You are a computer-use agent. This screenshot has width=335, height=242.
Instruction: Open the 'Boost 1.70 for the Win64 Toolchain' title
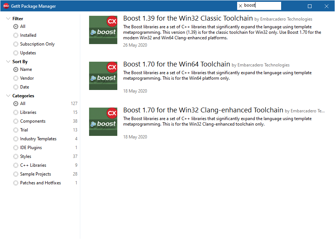tap(177, 64)
